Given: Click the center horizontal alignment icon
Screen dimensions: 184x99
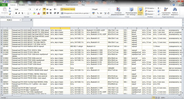Looking at the screenshot, I should [x=48, y=13].
